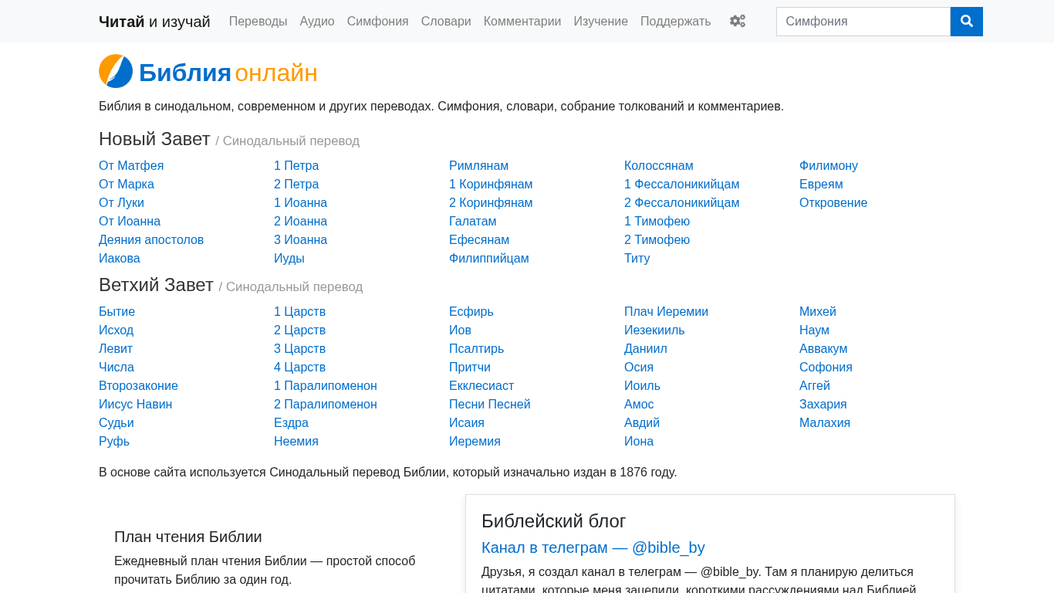Open the Переводы menu item

click(x=258, y=22)
